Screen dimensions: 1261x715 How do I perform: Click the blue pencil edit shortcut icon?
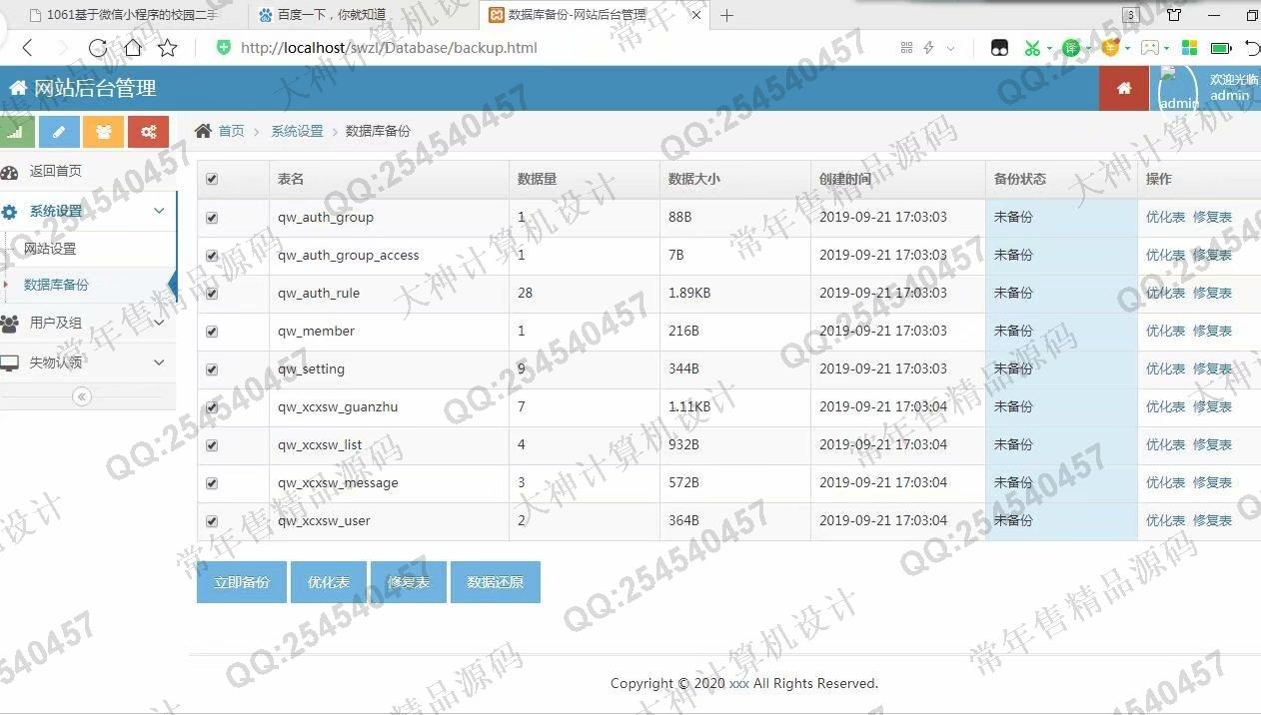point(59,132)
